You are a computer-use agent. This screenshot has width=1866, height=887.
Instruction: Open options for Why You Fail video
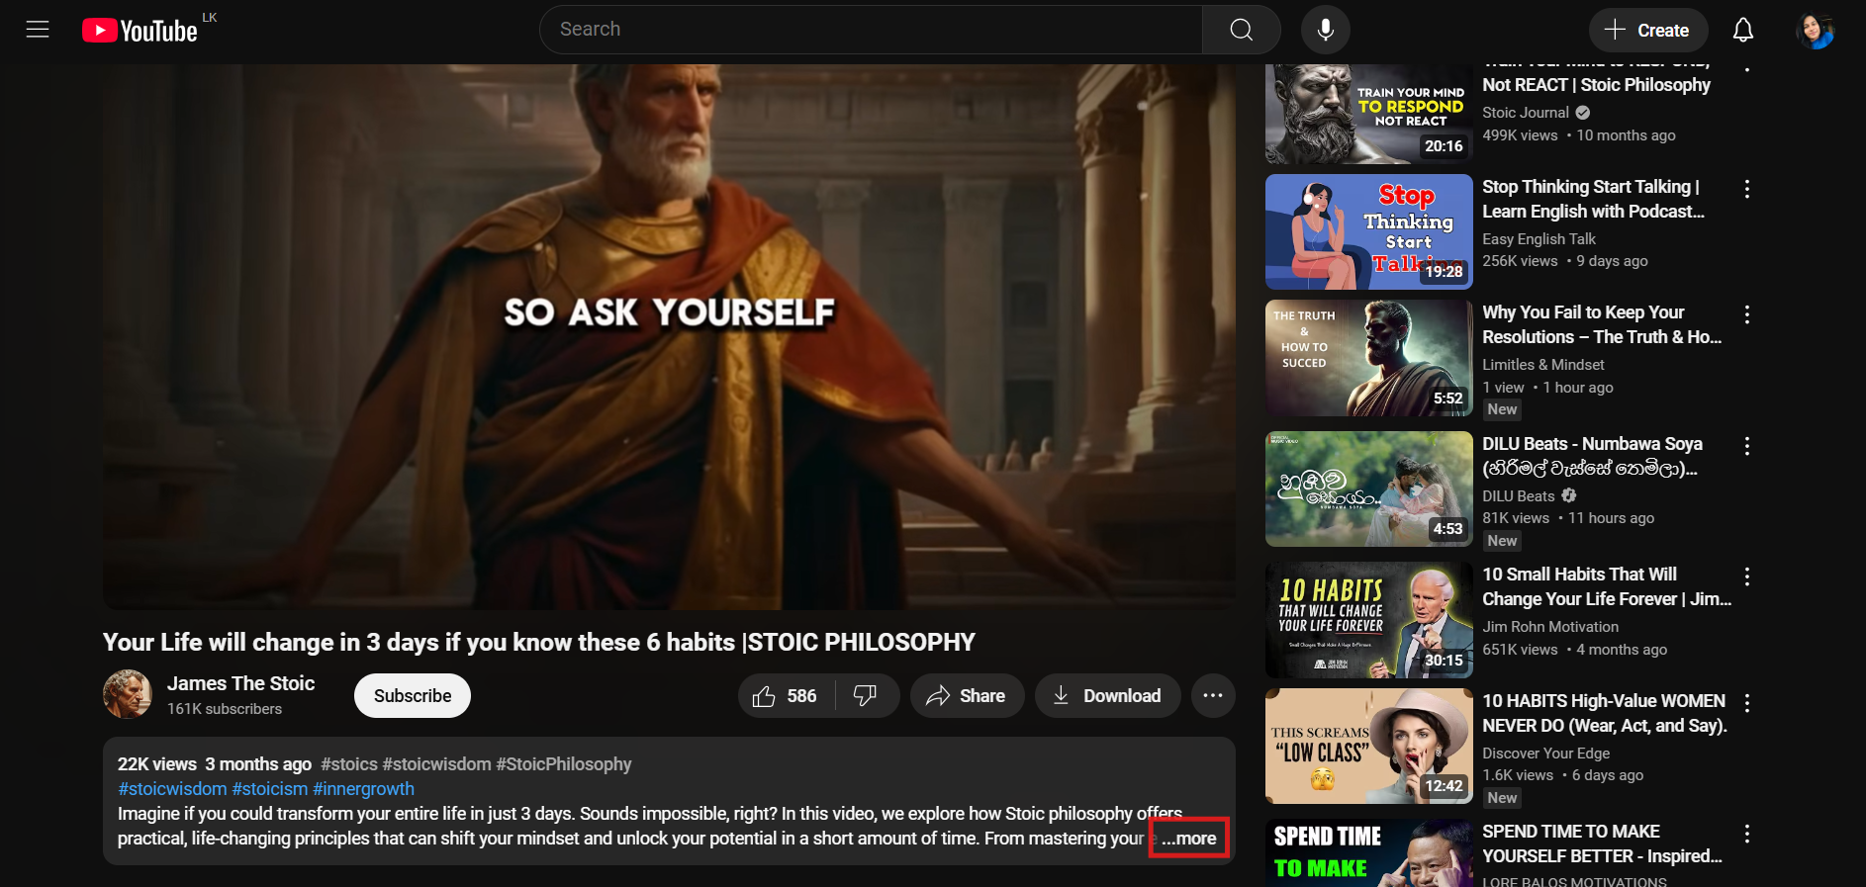point(1747,314)
